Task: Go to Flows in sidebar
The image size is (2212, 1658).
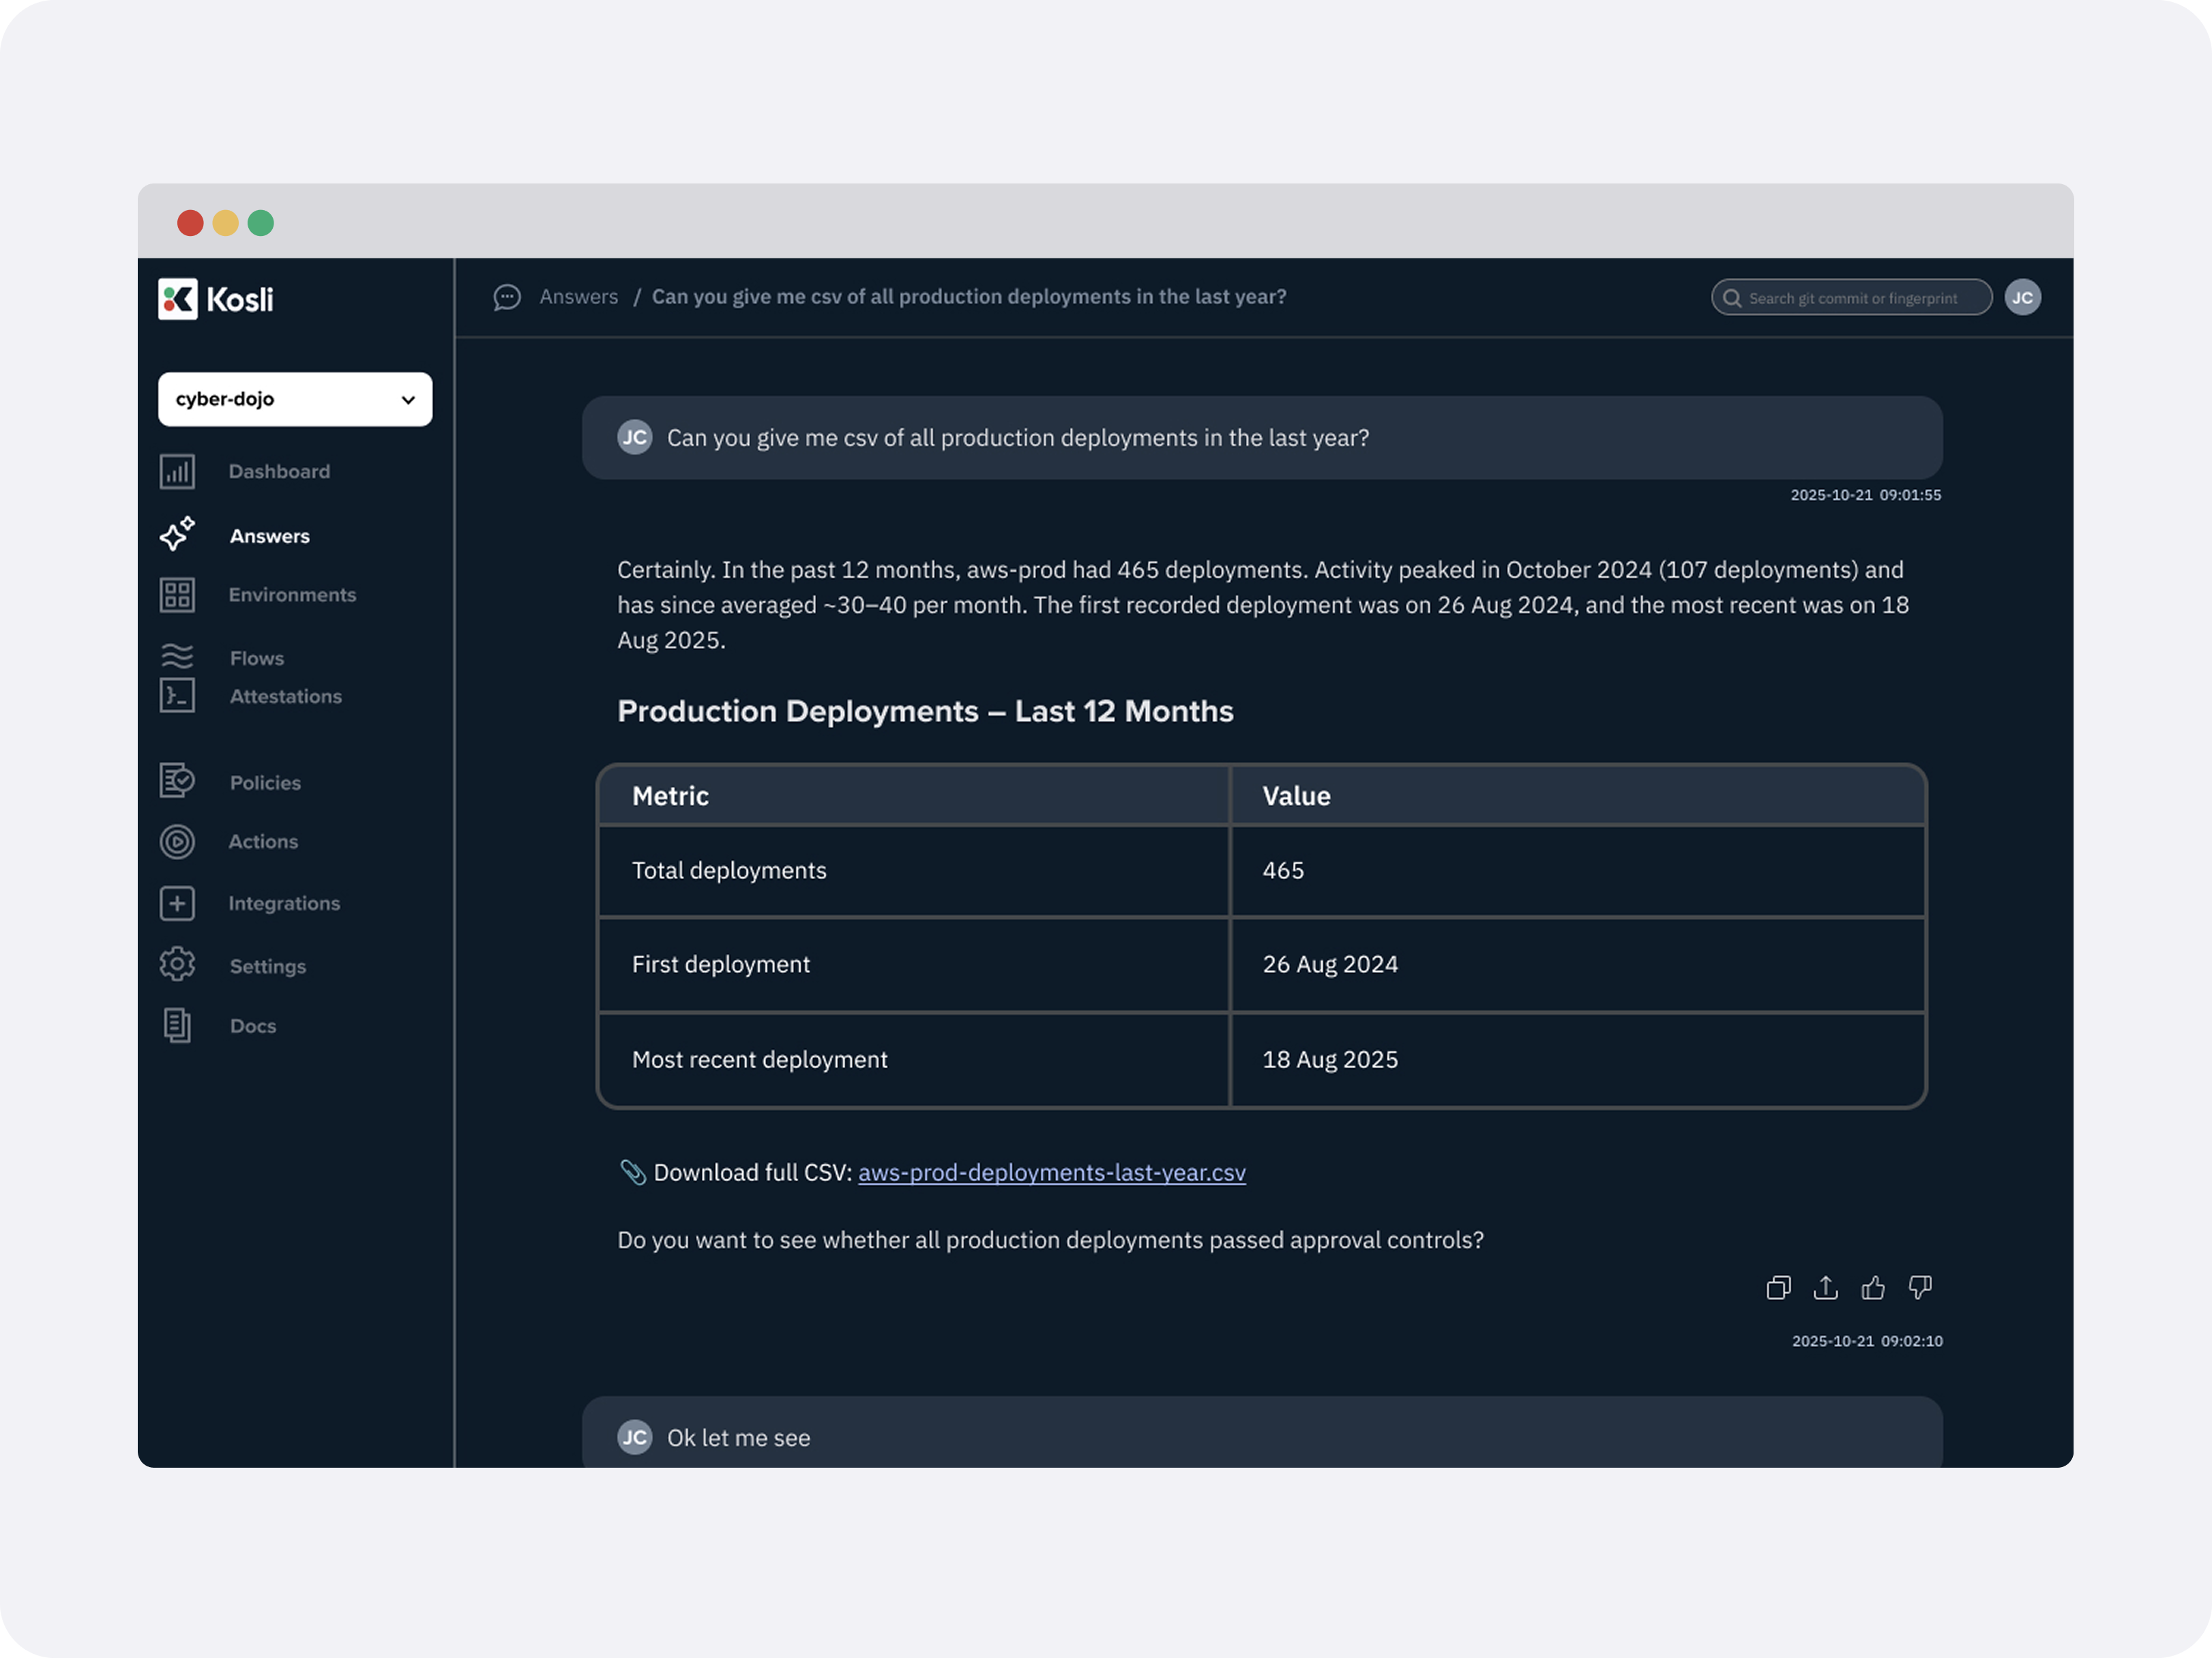Action: (x=256, y=659)
